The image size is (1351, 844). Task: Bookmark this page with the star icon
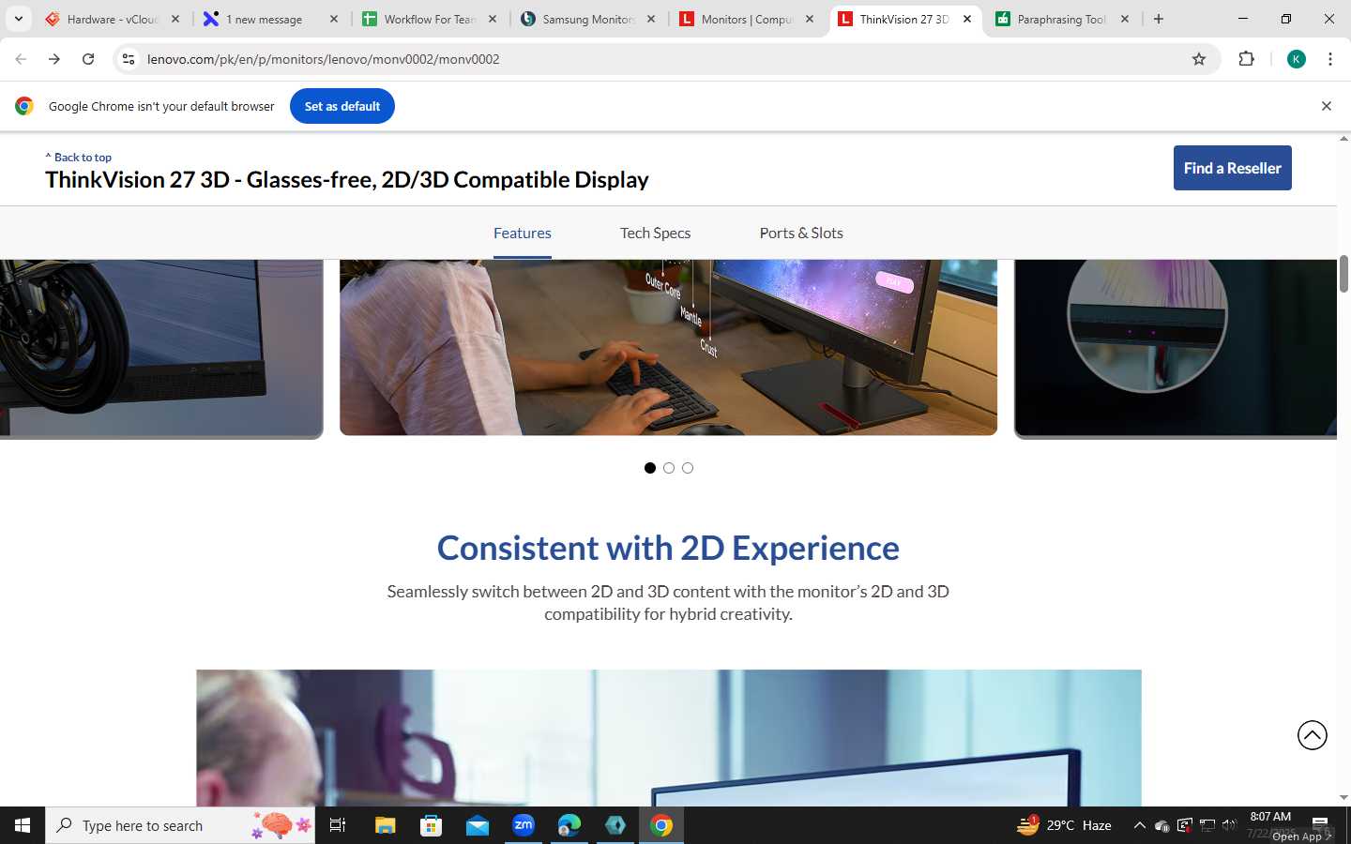[1199, 59]
